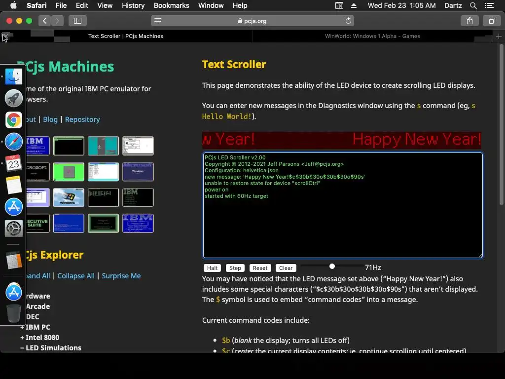Click the PCjs Machines heading link
Image resolution: width=505 pixels, height=379 pixels.
coord(66,67)
